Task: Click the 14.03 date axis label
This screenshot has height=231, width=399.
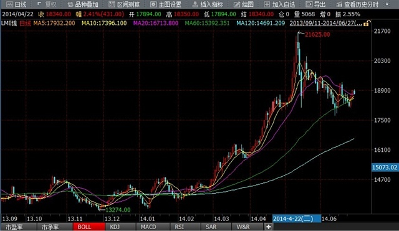Action: point(221,219)
